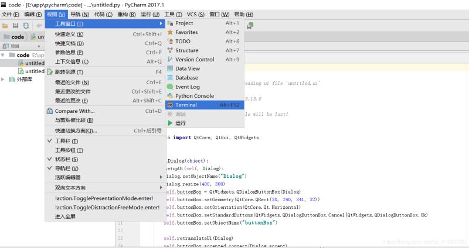The height and width of the screenshot is (248, 469).
Task: Open the 帮助 (H) menu
Action: [244, 14]
